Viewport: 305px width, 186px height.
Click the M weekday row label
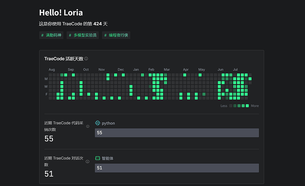click(46, 79)
